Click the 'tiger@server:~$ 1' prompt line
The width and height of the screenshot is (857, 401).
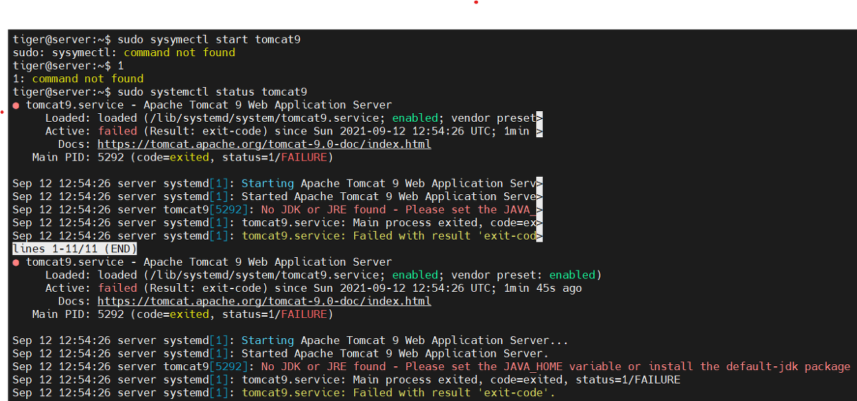(68, 66)
